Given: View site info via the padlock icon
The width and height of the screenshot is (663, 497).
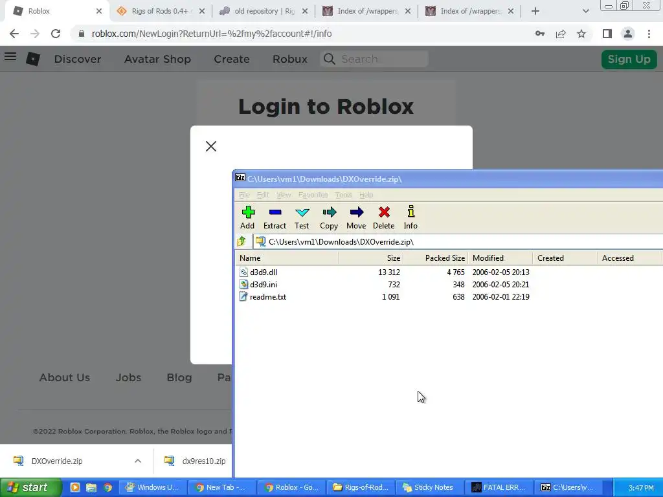Looking at the screenshot, I should click(x=82, y=34).
